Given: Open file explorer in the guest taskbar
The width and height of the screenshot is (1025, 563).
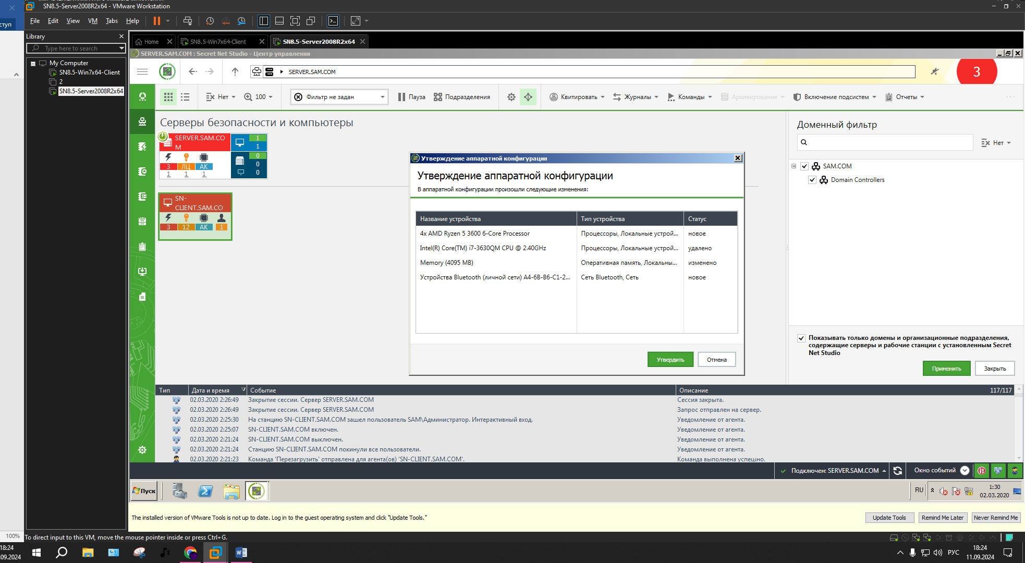Looking at the screenshot, I should [x=231, y=491].
